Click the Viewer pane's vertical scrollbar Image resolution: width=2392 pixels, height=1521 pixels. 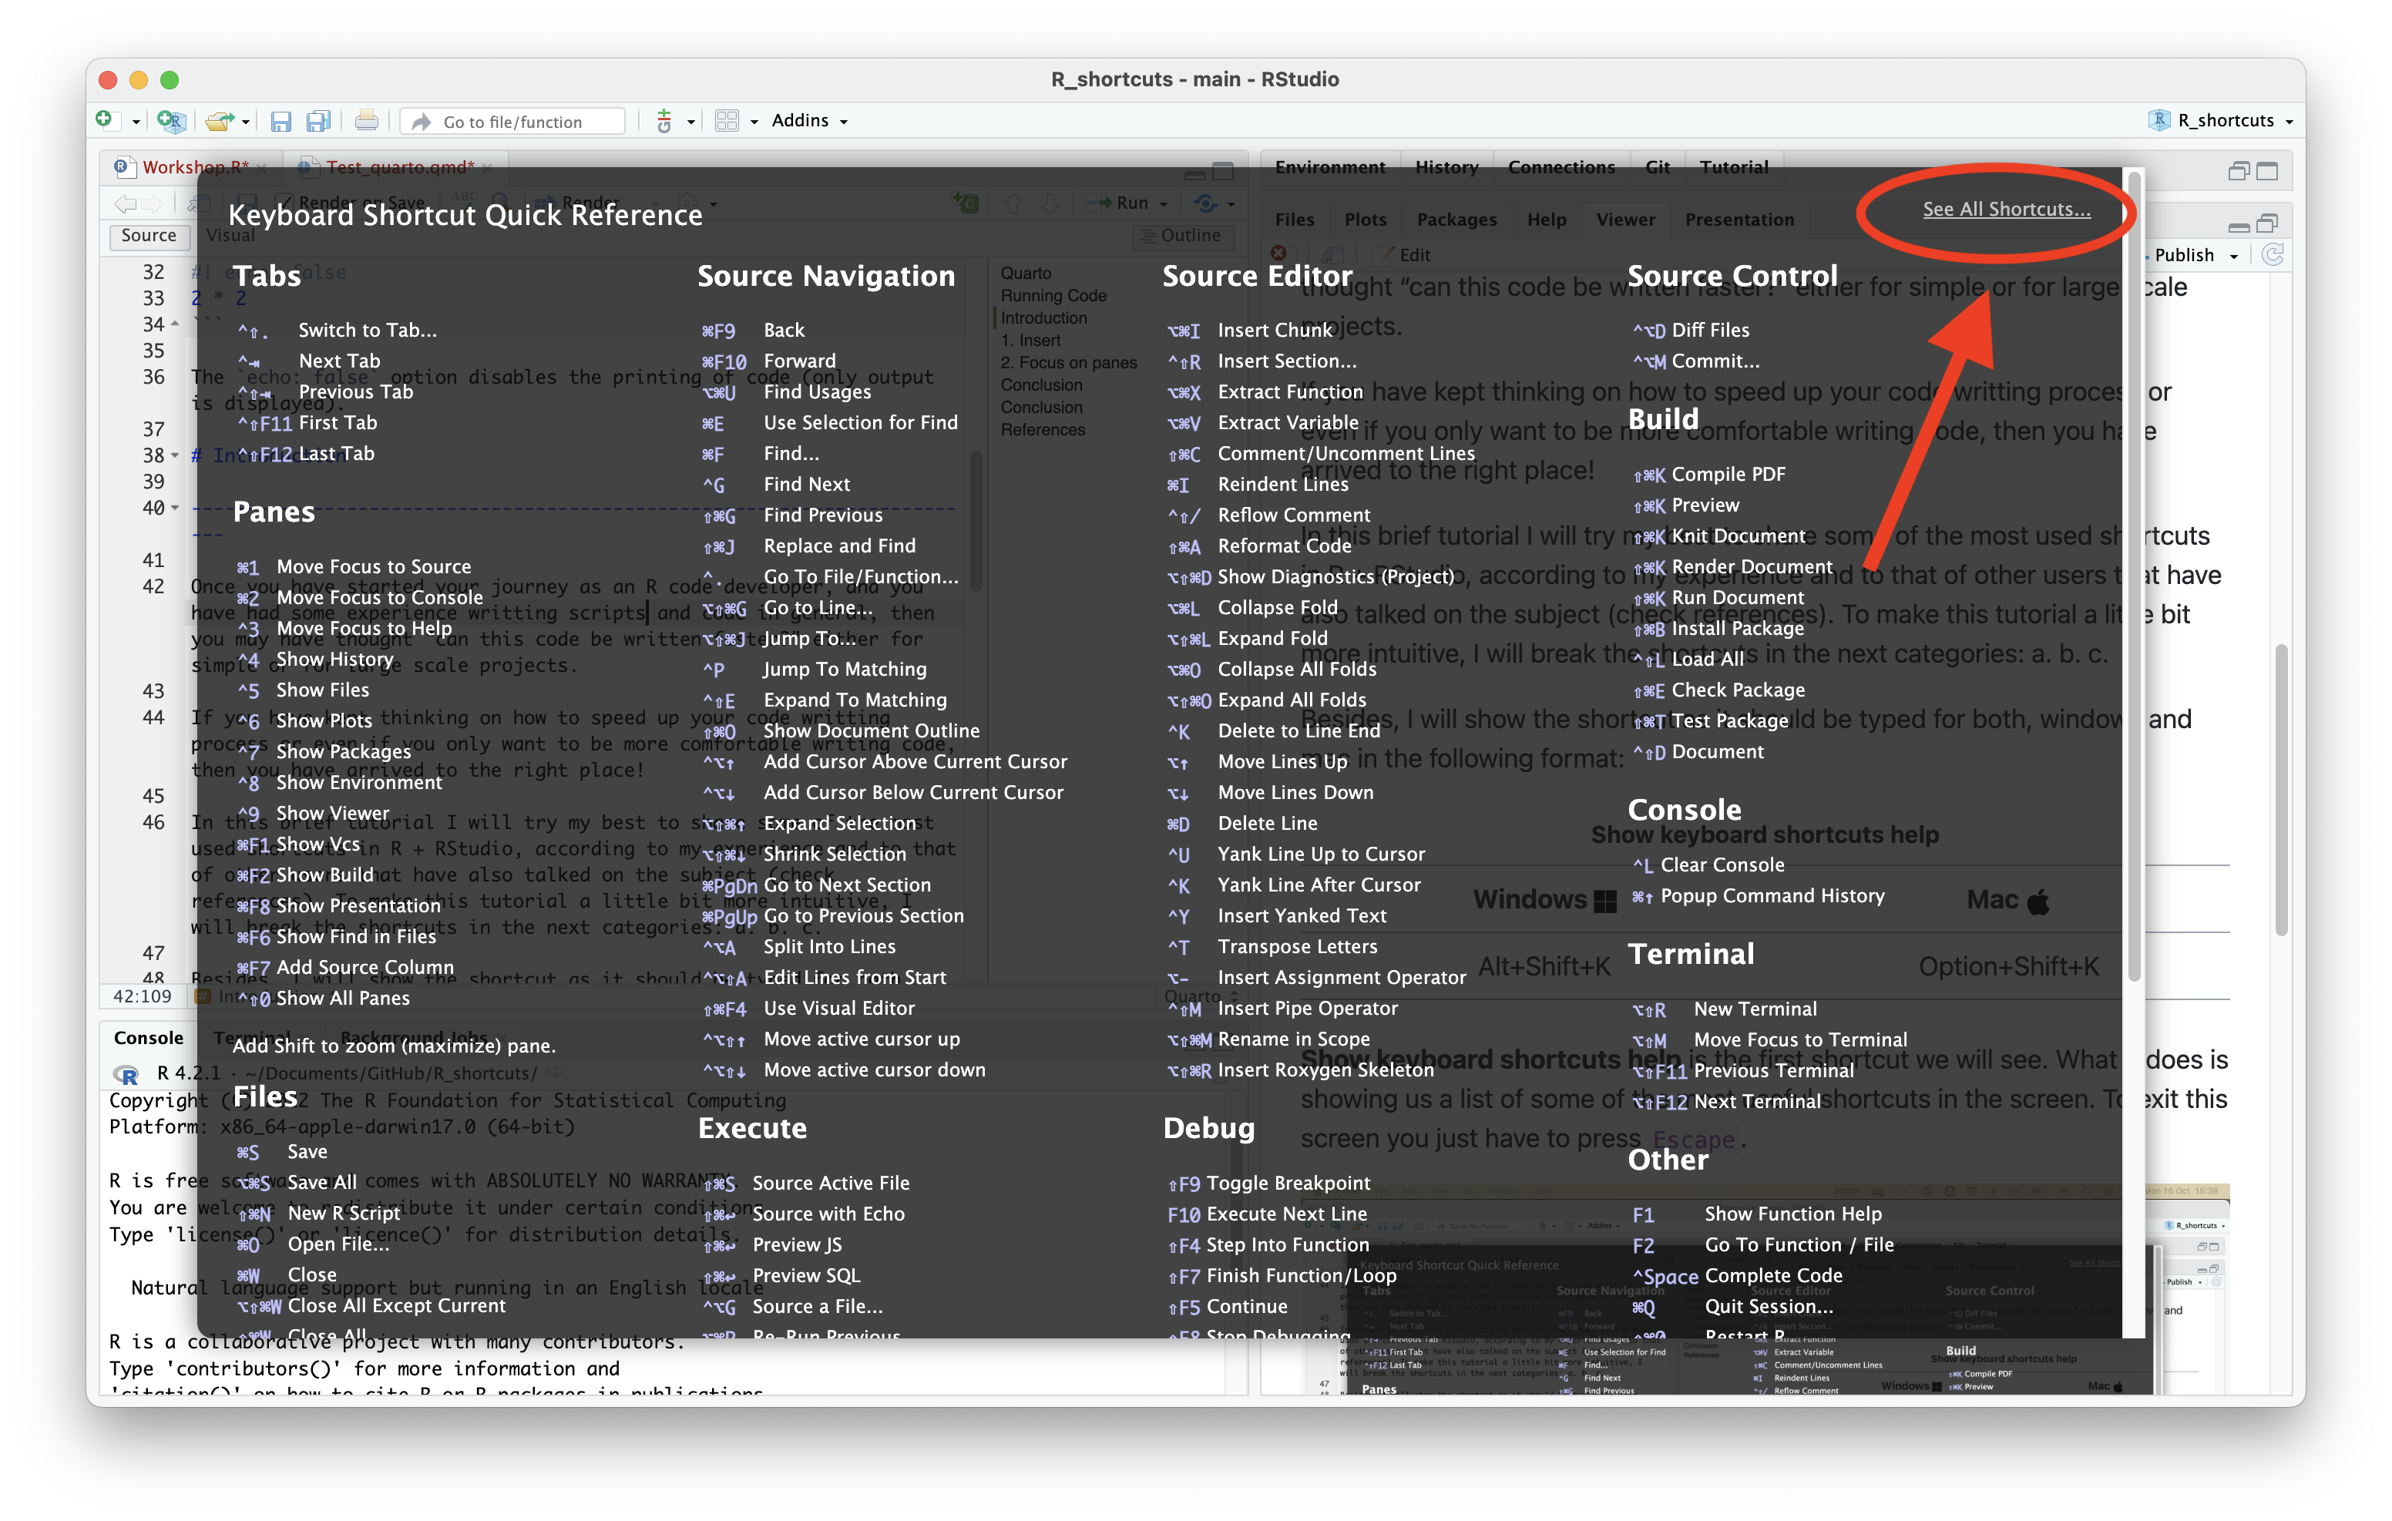(x=2282, y=790)
